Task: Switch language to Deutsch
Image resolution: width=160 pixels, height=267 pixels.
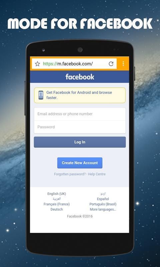Action: pyautogui.click(x=57, y=209)
